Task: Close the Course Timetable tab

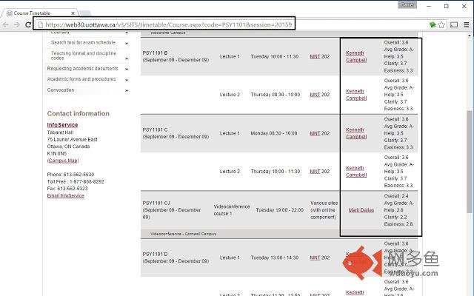Action: click(73, 13)
